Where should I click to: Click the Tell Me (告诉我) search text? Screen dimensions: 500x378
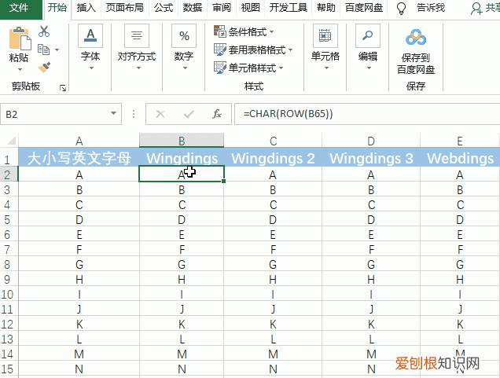coord(431,8)
